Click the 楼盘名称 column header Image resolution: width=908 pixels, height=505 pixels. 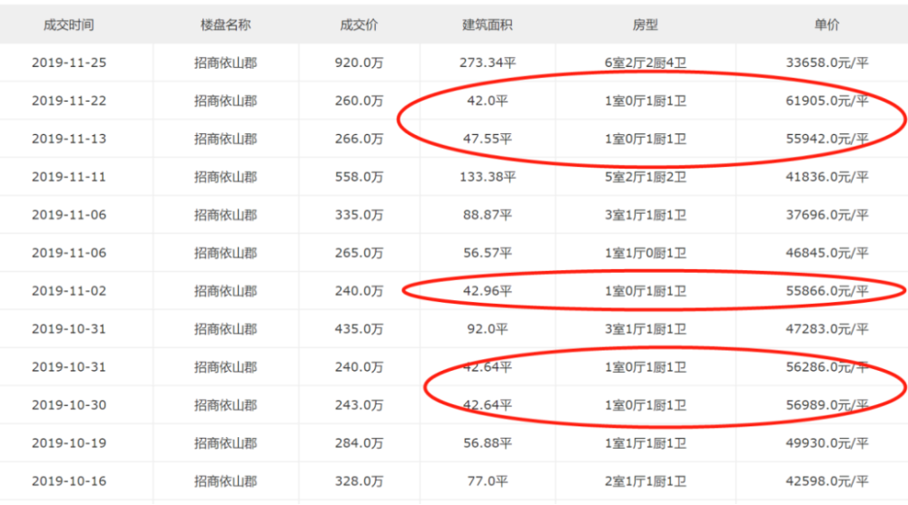(225, 24)
